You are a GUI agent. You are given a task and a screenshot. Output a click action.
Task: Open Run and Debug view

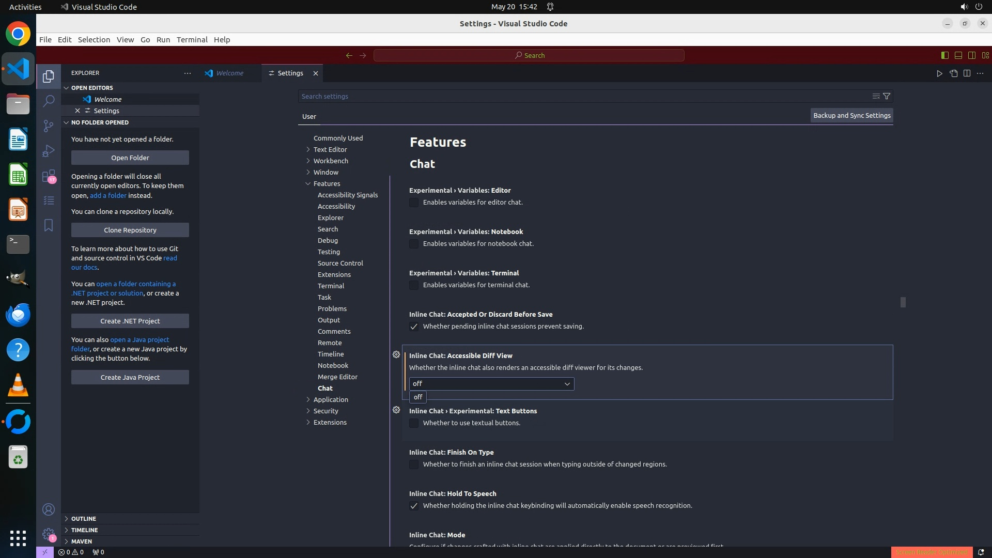coord(49,151)
